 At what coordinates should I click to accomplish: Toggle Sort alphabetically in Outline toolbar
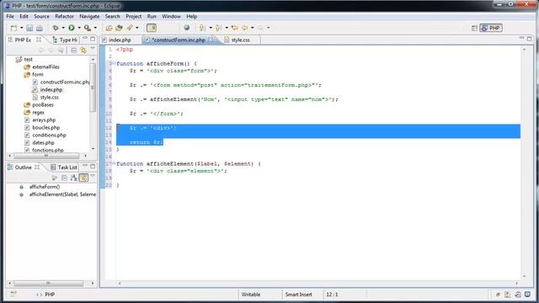coord(74,178)
